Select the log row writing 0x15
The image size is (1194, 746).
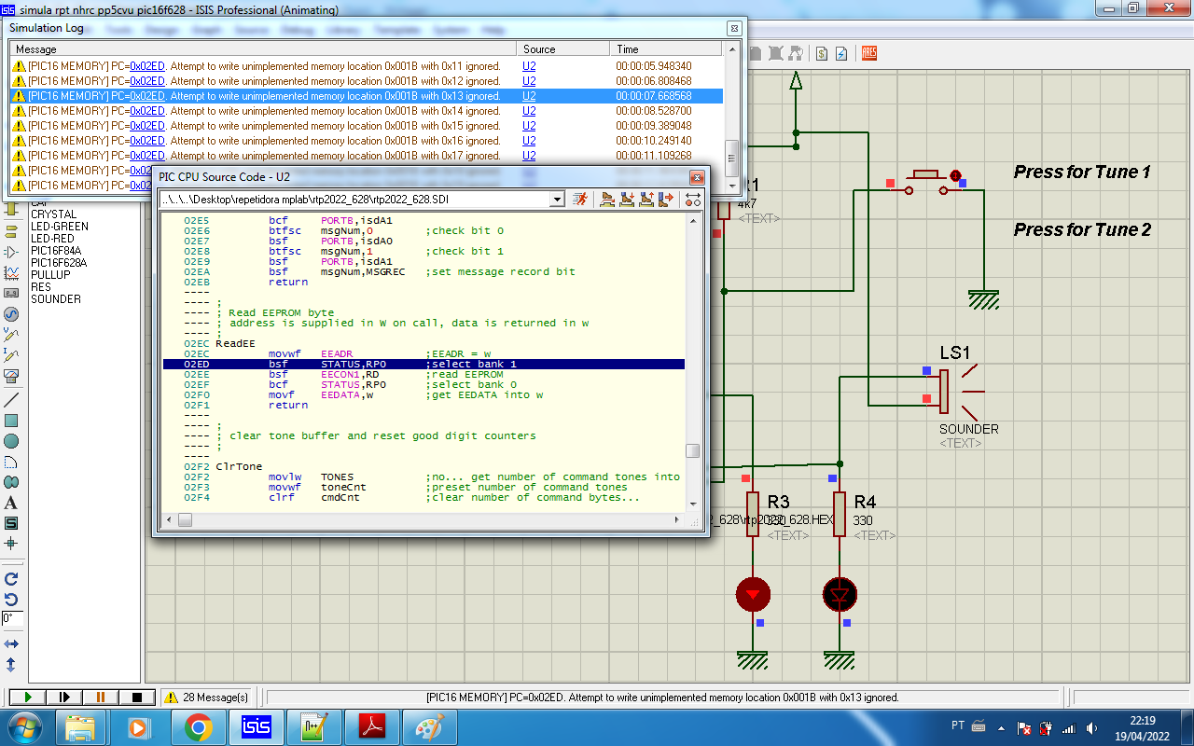(x=367, y=126)
